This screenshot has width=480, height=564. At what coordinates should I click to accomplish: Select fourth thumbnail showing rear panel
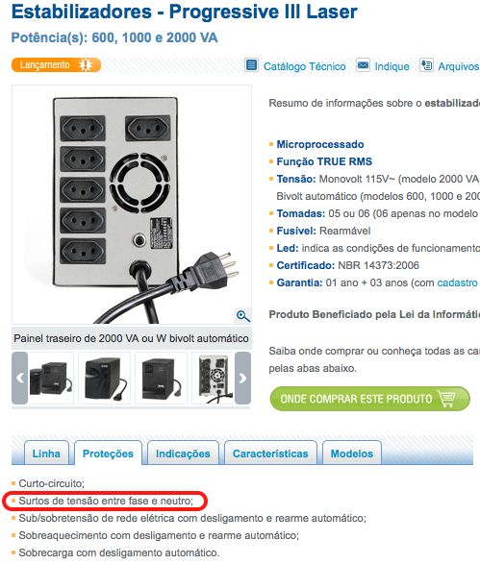[x=214, y=378]
